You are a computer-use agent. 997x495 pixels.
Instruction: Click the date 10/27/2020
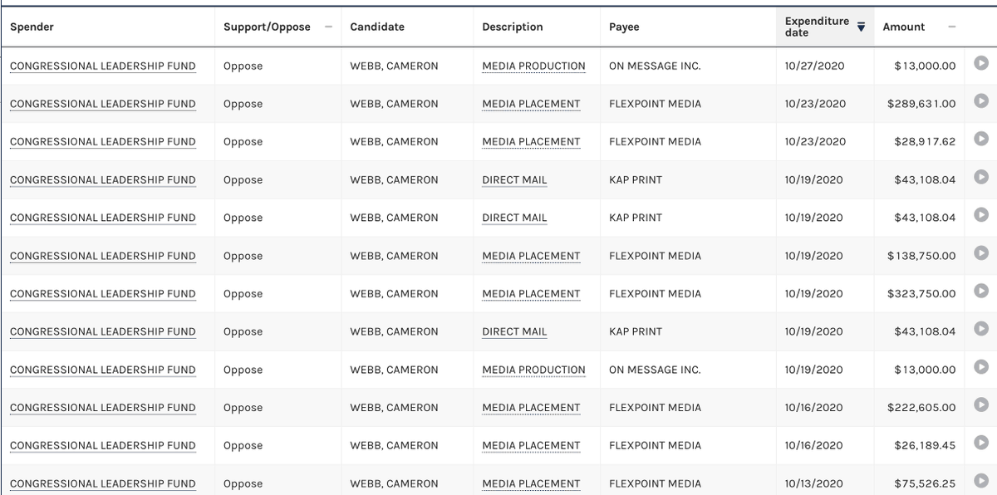point(813,66)
